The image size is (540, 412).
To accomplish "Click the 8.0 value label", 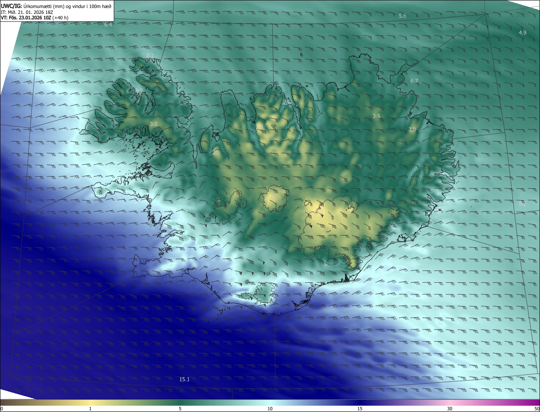I will 139,91.
